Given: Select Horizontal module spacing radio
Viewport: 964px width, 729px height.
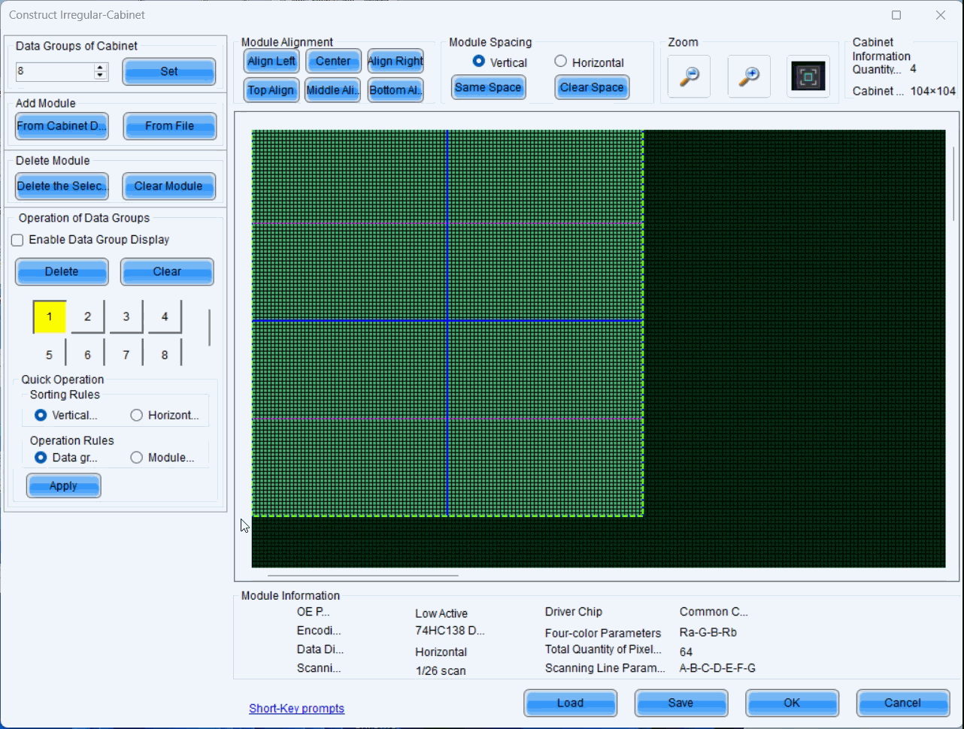Looking at the screenshot, I should (561, 62).
